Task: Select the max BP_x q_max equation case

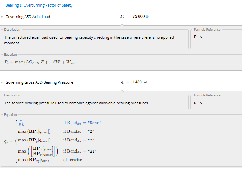Action: (34, 131)
